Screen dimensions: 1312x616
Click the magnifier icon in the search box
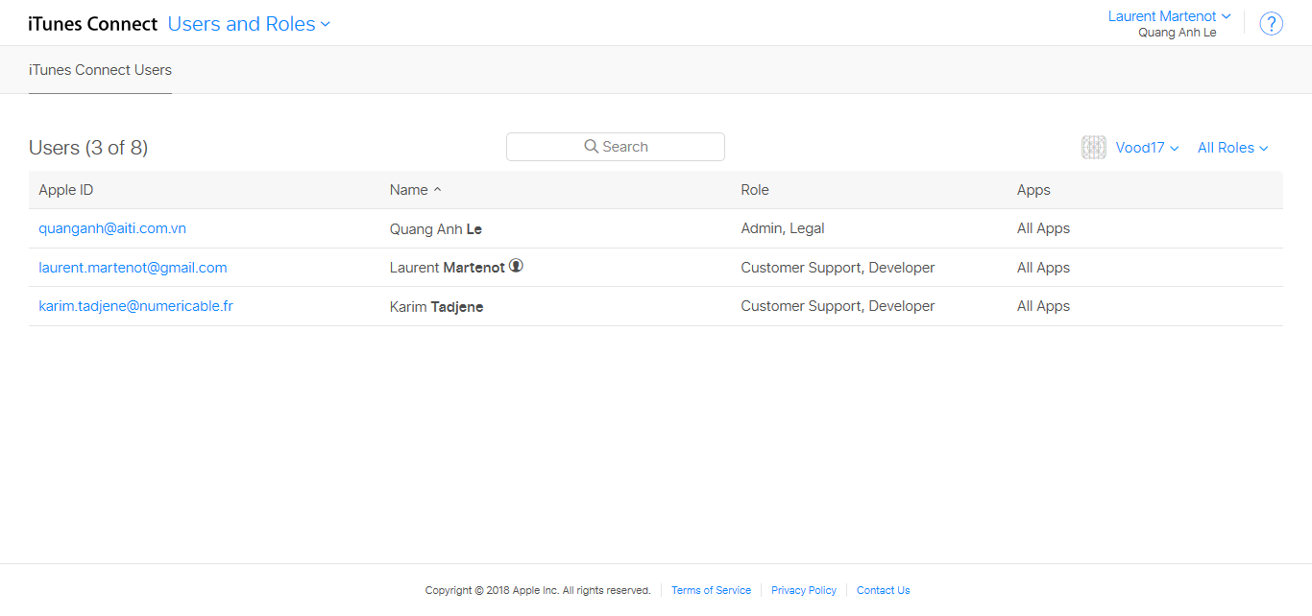(x=591, y=147)
